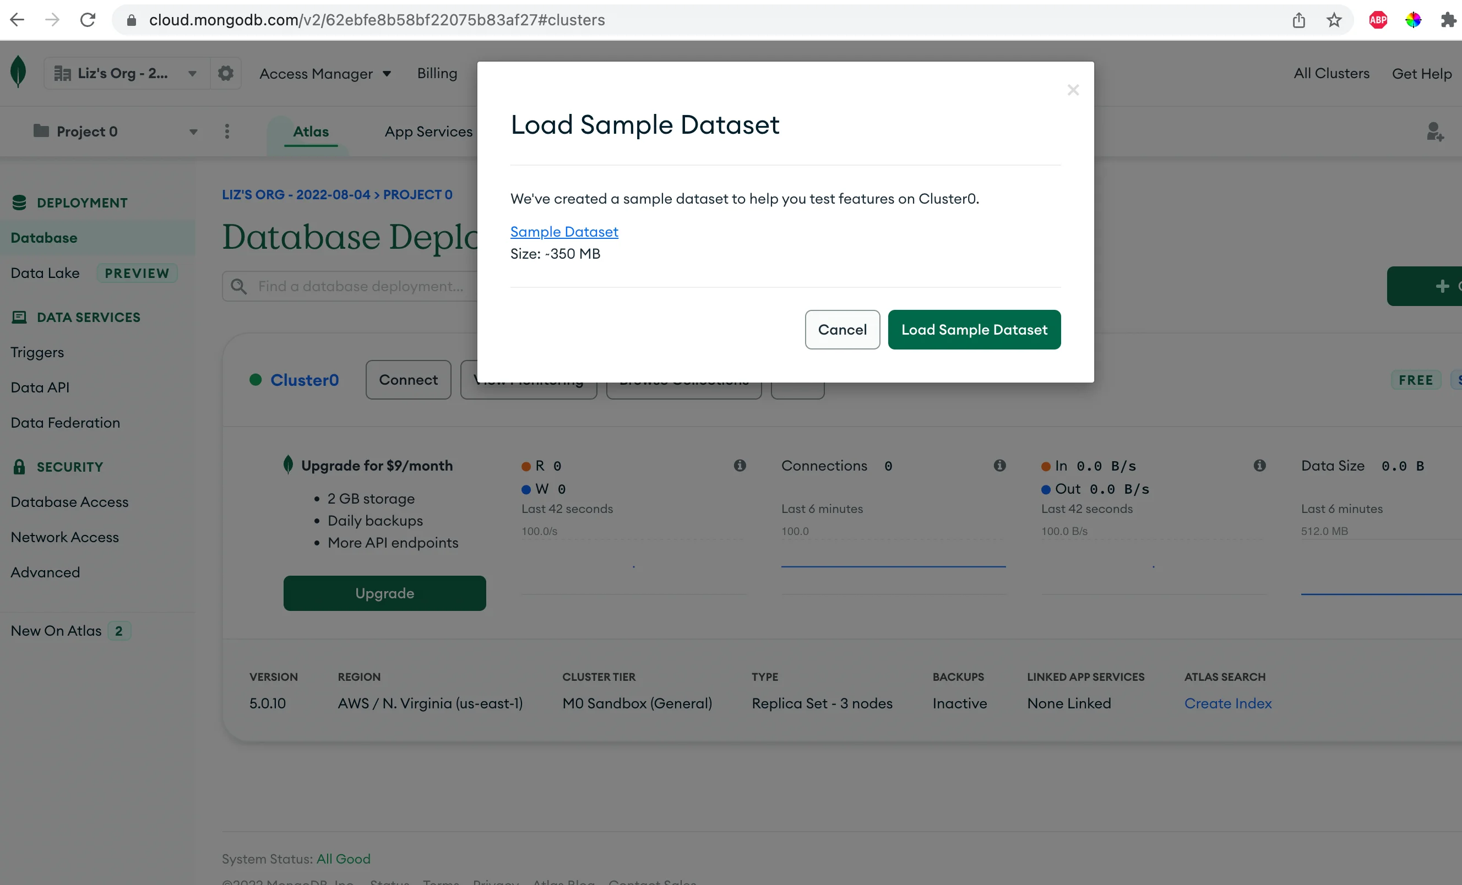Viewport: 1462px width, 885px height.
Task: Click the All Good system status link
Action: [343, 859]
